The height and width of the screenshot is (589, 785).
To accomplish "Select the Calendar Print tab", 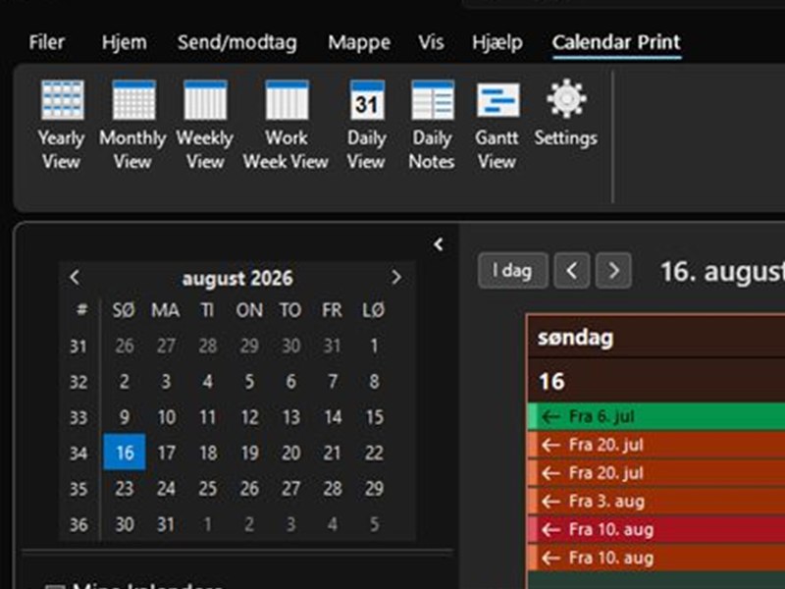I will pyautogui.click(x=616, y=42).
